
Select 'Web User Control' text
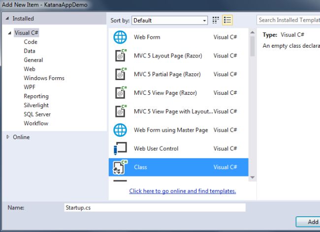[x=156, y=148]
